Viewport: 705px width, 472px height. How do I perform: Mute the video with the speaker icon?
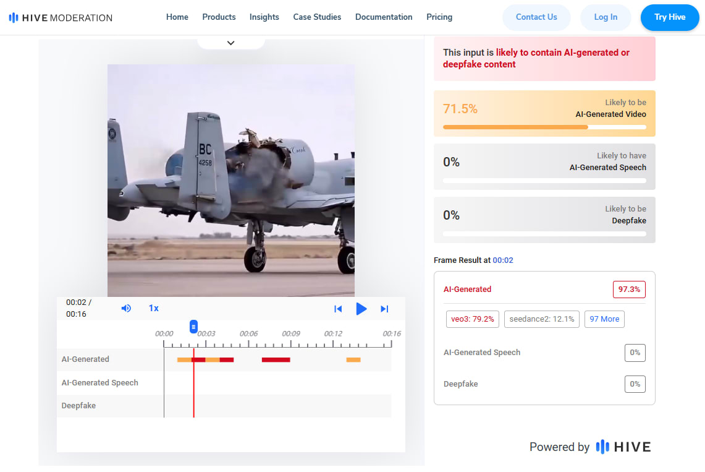[x=126, y=308]
